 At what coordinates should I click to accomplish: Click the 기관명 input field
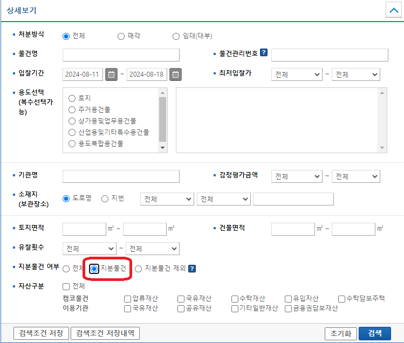point(121,176)
